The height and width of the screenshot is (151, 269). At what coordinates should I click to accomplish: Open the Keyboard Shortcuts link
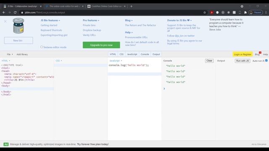pyautogui.click(x=51, y=30)
